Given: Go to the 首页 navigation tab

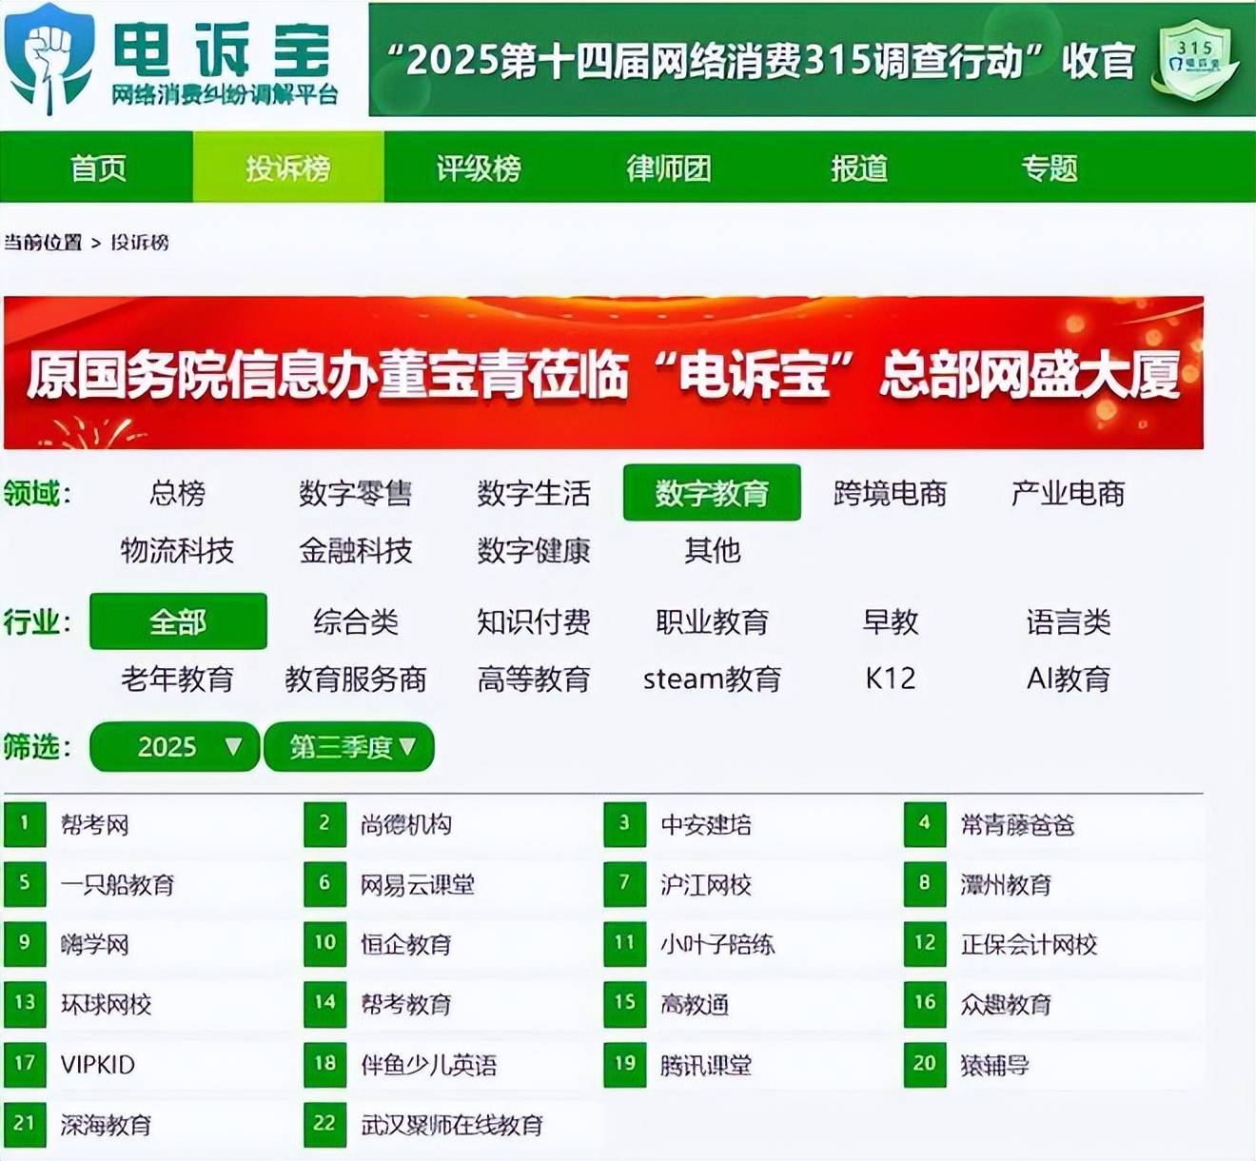Looking at the screenshot, I should [x=98, y=168].
